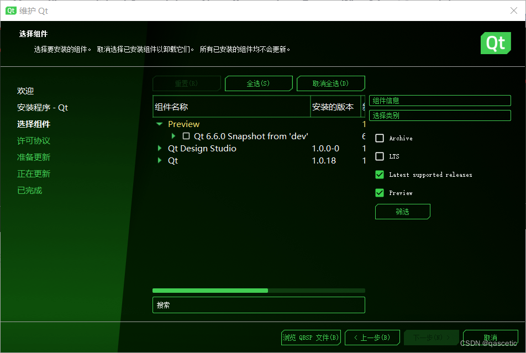Expand the Qt 1.0.18 tree node
526x353 pixels.
pyautogui.click(x=160, y=160)
